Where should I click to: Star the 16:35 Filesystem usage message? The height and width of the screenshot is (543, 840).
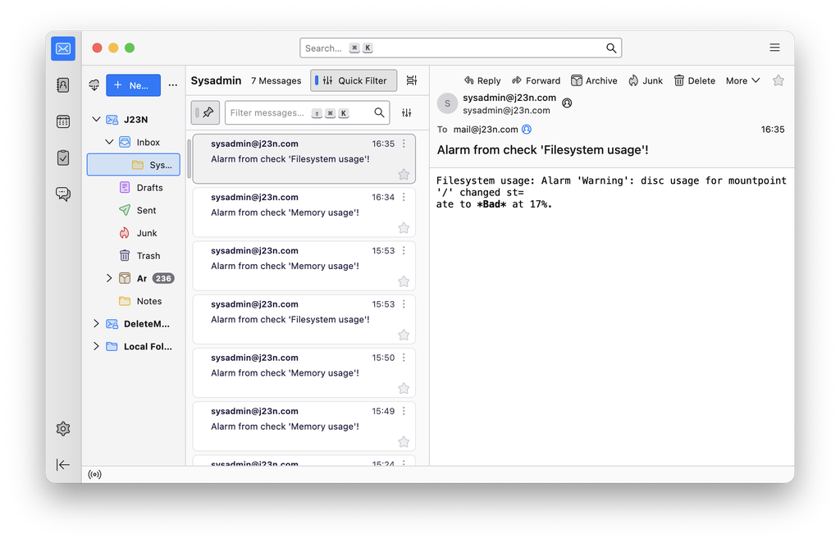pos(404,174)
